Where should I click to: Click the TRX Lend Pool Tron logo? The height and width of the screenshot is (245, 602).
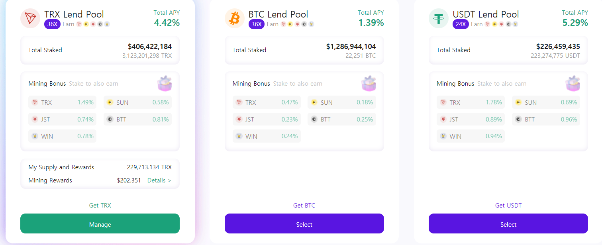click(30, 18)
